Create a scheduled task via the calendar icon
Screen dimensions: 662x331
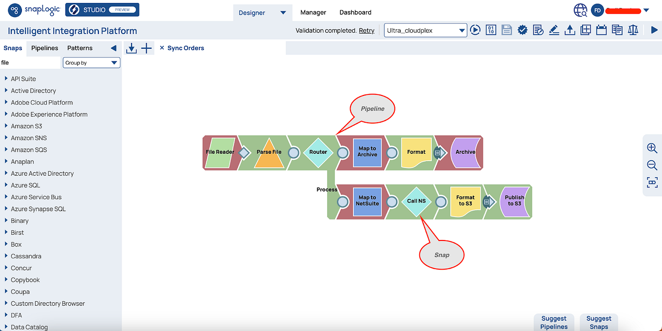tap(601, 30)
